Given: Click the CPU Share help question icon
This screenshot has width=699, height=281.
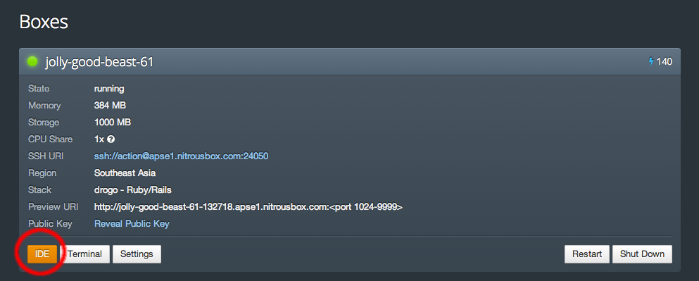Looking at the screenshot, I should (x=111, y=139).
